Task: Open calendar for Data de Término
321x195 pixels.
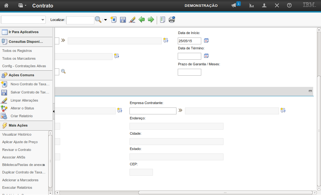Action: [x=206, y=56]
